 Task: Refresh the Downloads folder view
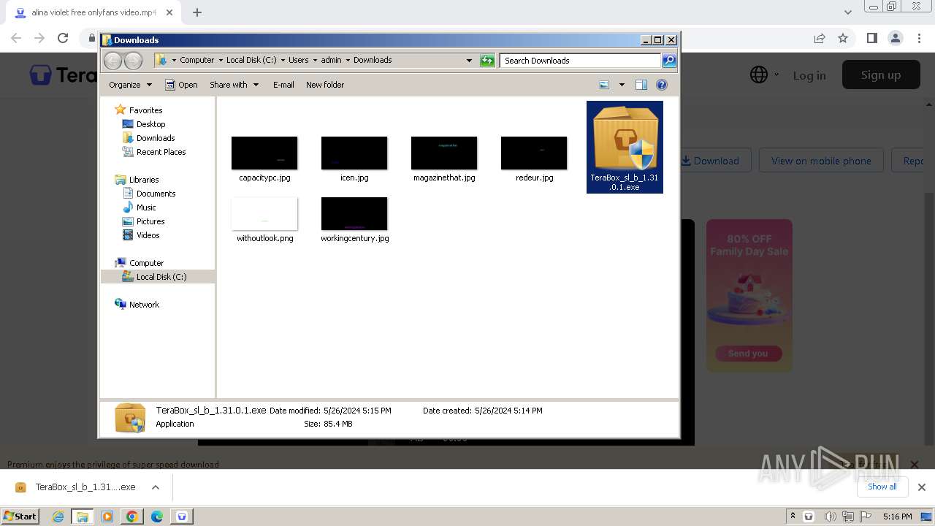tap(487, 61)
